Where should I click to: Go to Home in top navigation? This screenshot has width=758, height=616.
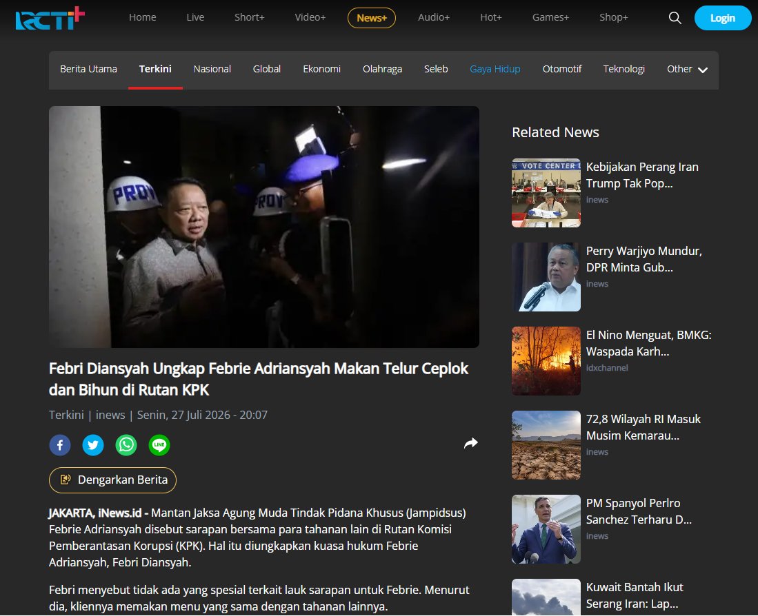pyautogui.click(x=143, y=17)
